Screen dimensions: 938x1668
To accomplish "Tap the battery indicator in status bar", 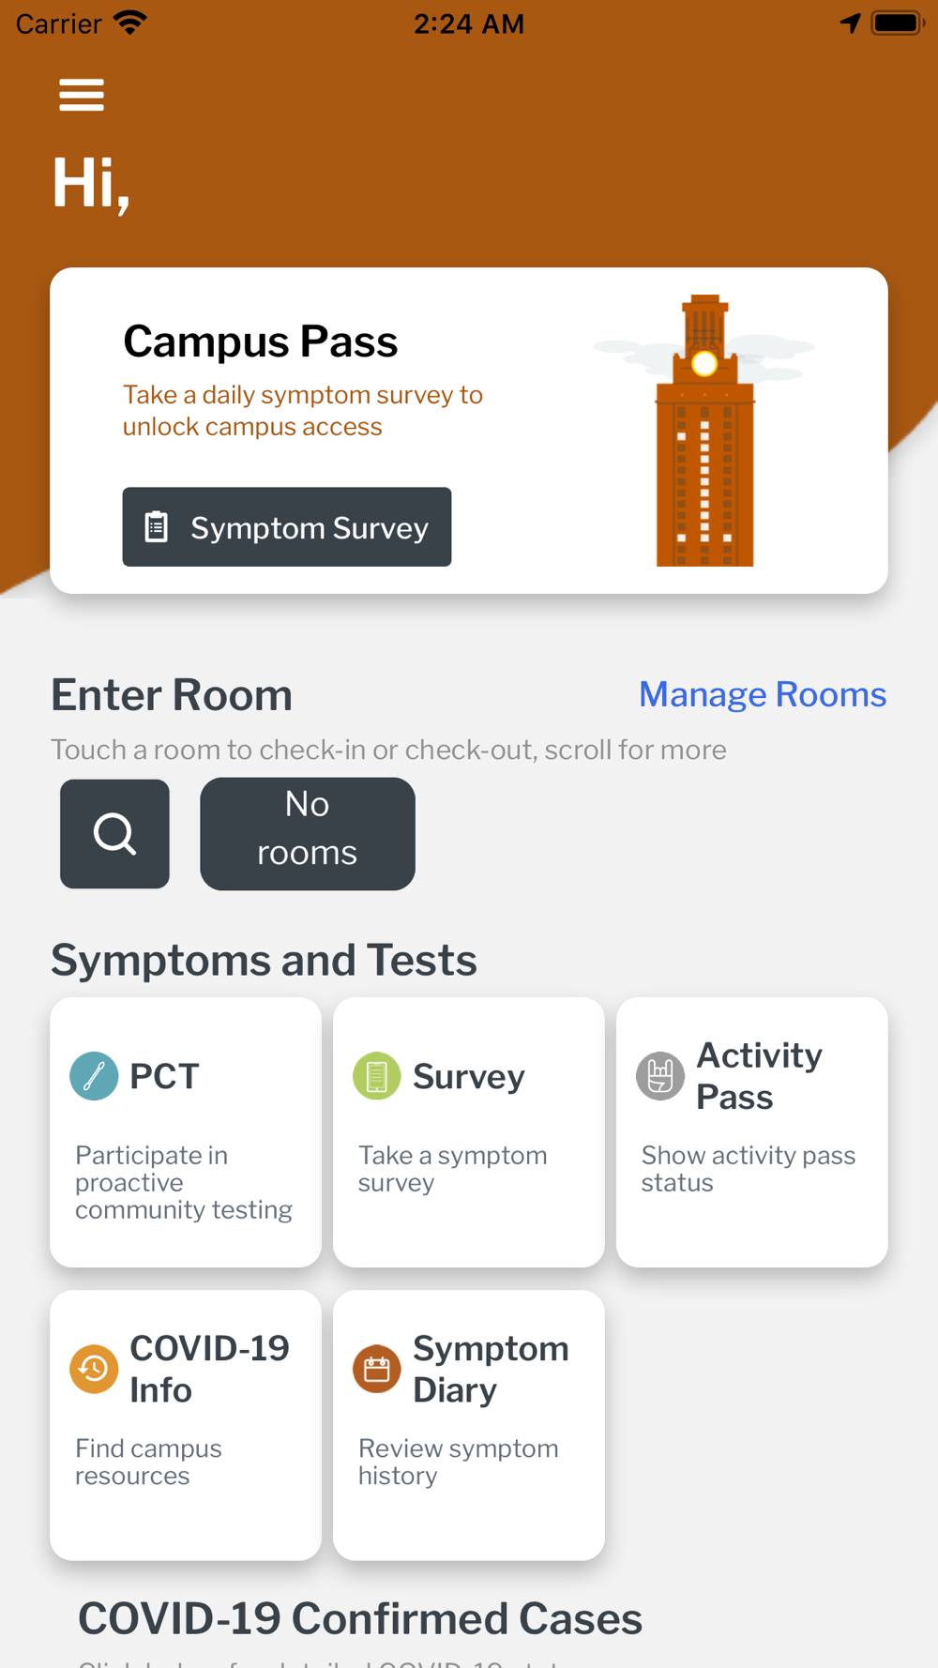I will (x=898, y=23).
